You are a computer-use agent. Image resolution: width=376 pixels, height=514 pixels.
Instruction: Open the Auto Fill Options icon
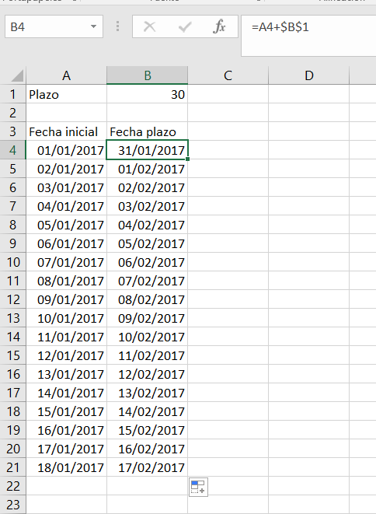(x=198, y=487)
